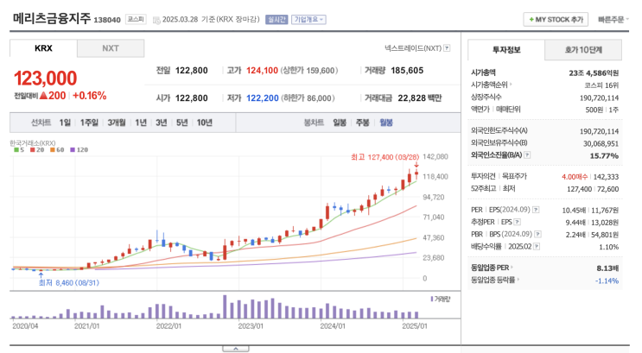The image size is (642, 353).
Task: Select the 1일 line chart period
Action: point(65,123)
